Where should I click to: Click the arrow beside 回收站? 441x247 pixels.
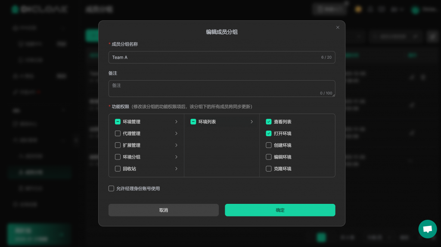click(x=176, y=169)
